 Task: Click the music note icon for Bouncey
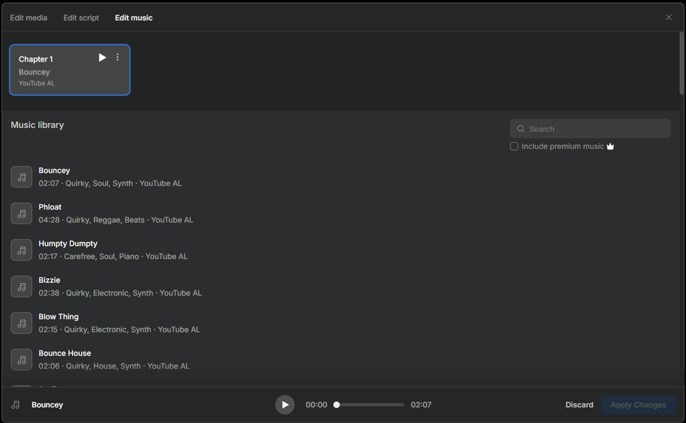click(21, 177)
